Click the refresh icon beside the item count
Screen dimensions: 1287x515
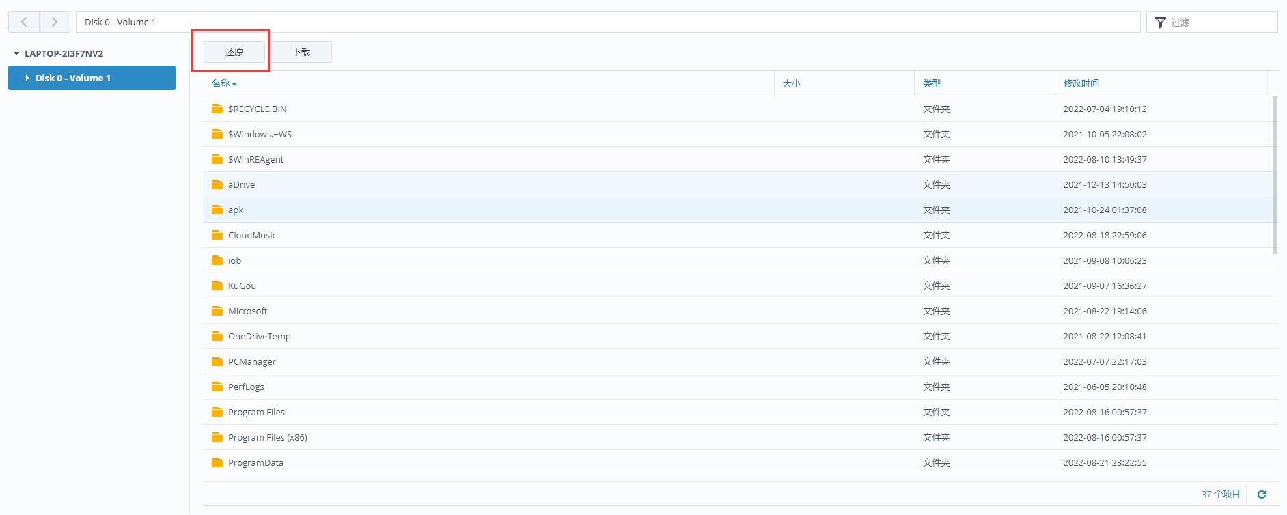click(x=1262, y=495)
